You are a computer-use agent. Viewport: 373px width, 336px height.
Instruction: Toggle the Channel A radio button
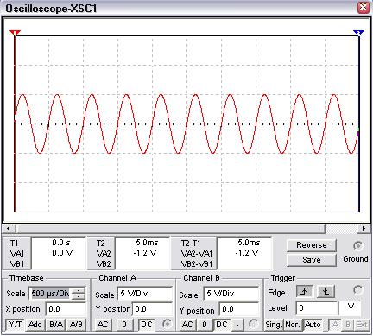[x=167, y=324]
